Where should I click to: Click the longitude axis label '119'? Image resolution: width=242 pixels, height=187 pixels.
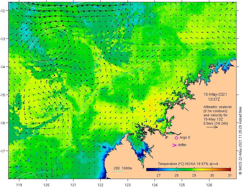click(19, 185)
